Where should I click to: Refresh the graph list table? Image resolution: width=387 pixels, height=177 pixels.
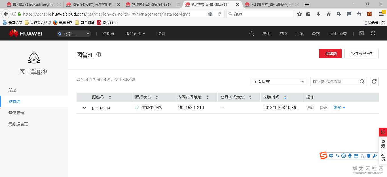374,82
